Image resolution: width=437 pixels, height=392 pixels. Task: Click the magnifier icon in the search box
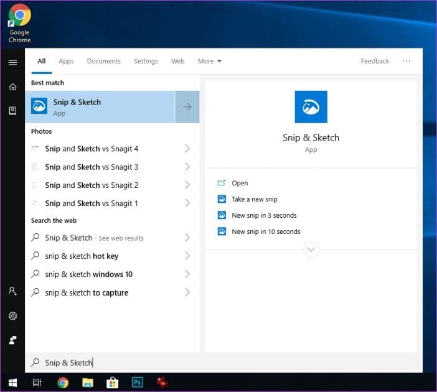coord(35,362)
